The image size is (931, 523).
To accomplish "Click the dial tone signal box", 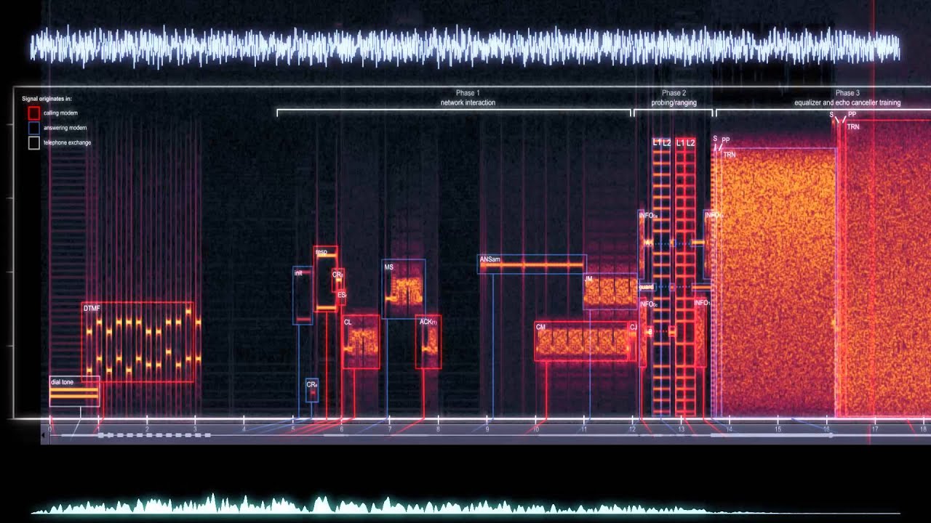I will [74, 392].
